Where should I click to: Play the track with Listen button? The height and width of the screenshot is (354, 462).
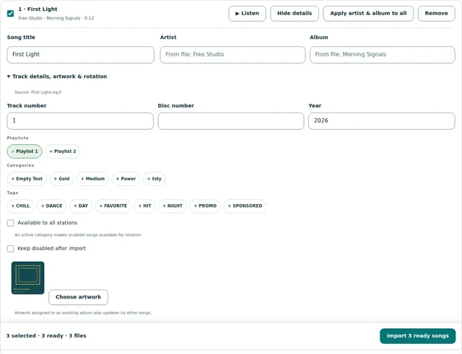[247, 14]
